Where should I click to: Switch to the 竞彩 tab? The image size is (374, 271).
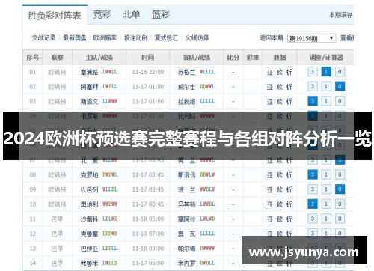(102, 14)
